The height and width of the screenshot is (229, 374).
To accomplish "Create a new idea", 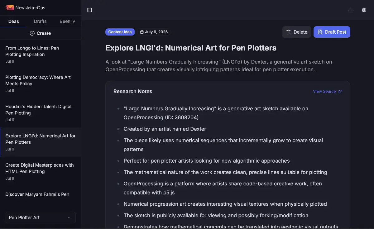I will pos(40,33).
